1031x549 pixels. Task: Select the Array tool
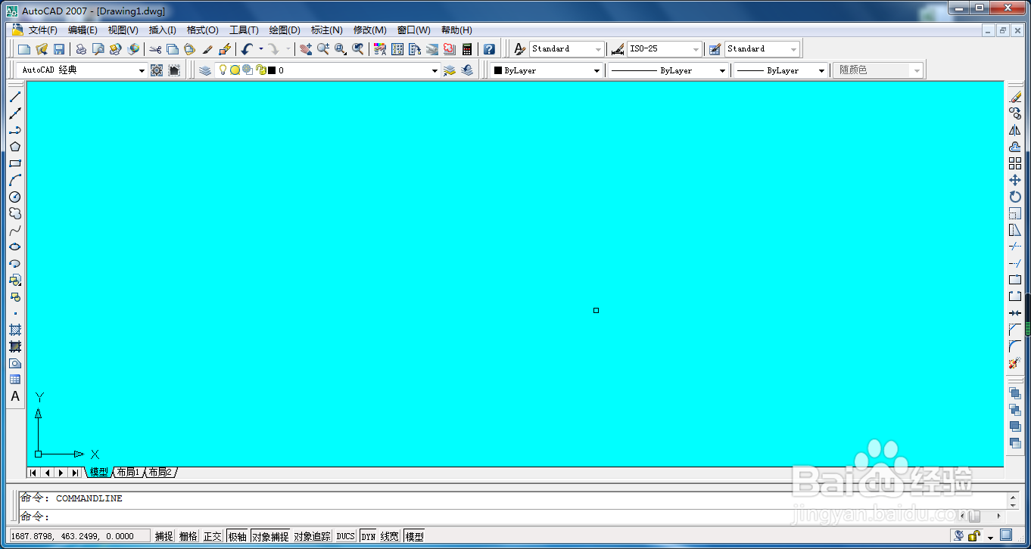1015,163
